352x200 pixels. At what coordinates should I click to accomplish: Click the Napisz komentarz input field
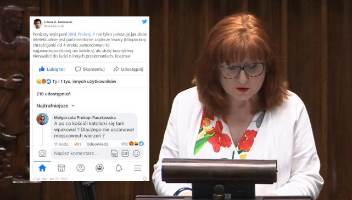pos(80,153)
